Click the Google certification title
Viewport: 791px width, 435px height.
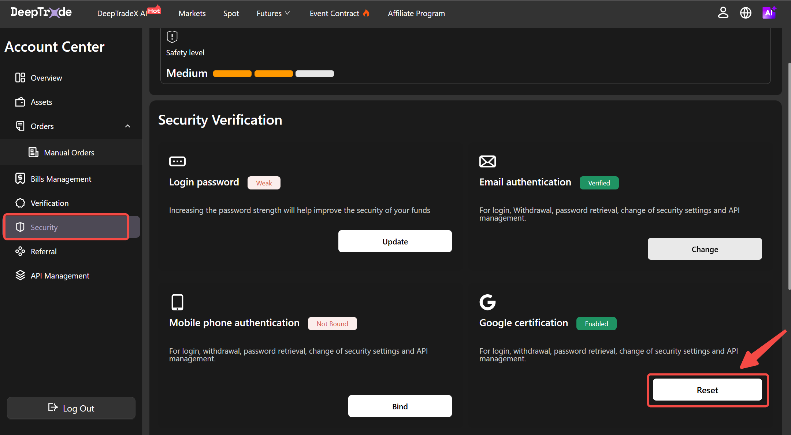click(x=524, y=323)
